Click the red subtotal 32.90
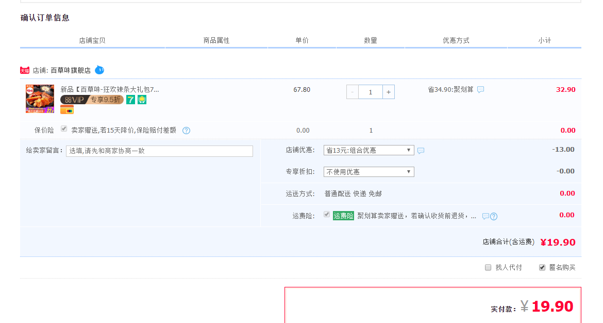The image size is (603, 323). (x=566, y=90)
